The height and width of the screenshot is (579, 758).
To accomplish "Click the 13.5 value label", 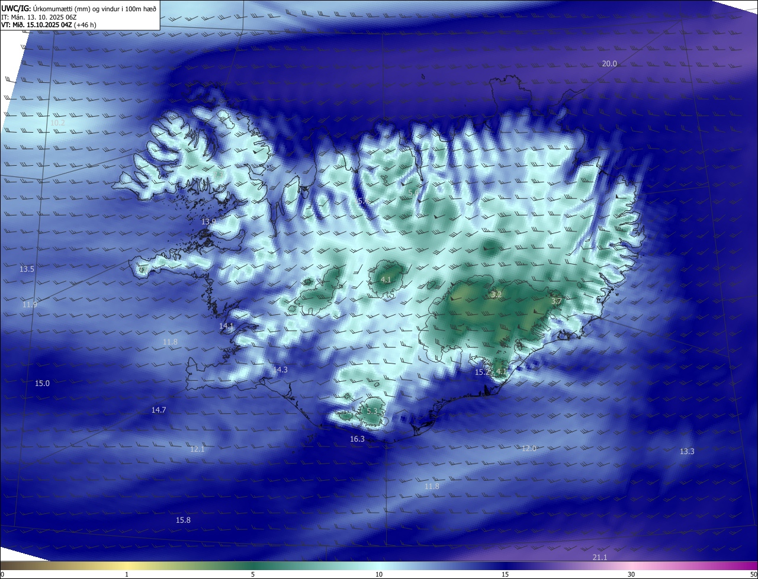I will (x=27, y=269).
